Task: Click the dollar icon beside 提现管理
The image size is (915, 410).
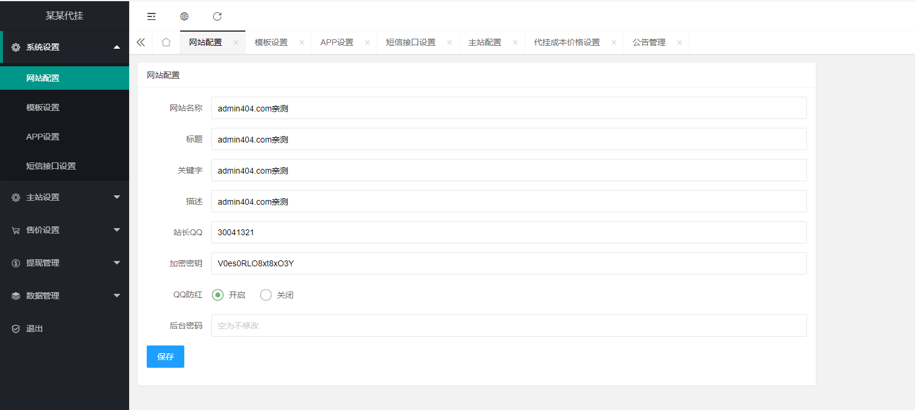Action: point(16,263)
